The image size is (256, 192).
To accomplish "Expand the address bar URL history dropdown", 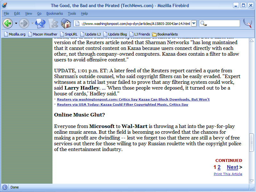I will (x=194, y=24).
